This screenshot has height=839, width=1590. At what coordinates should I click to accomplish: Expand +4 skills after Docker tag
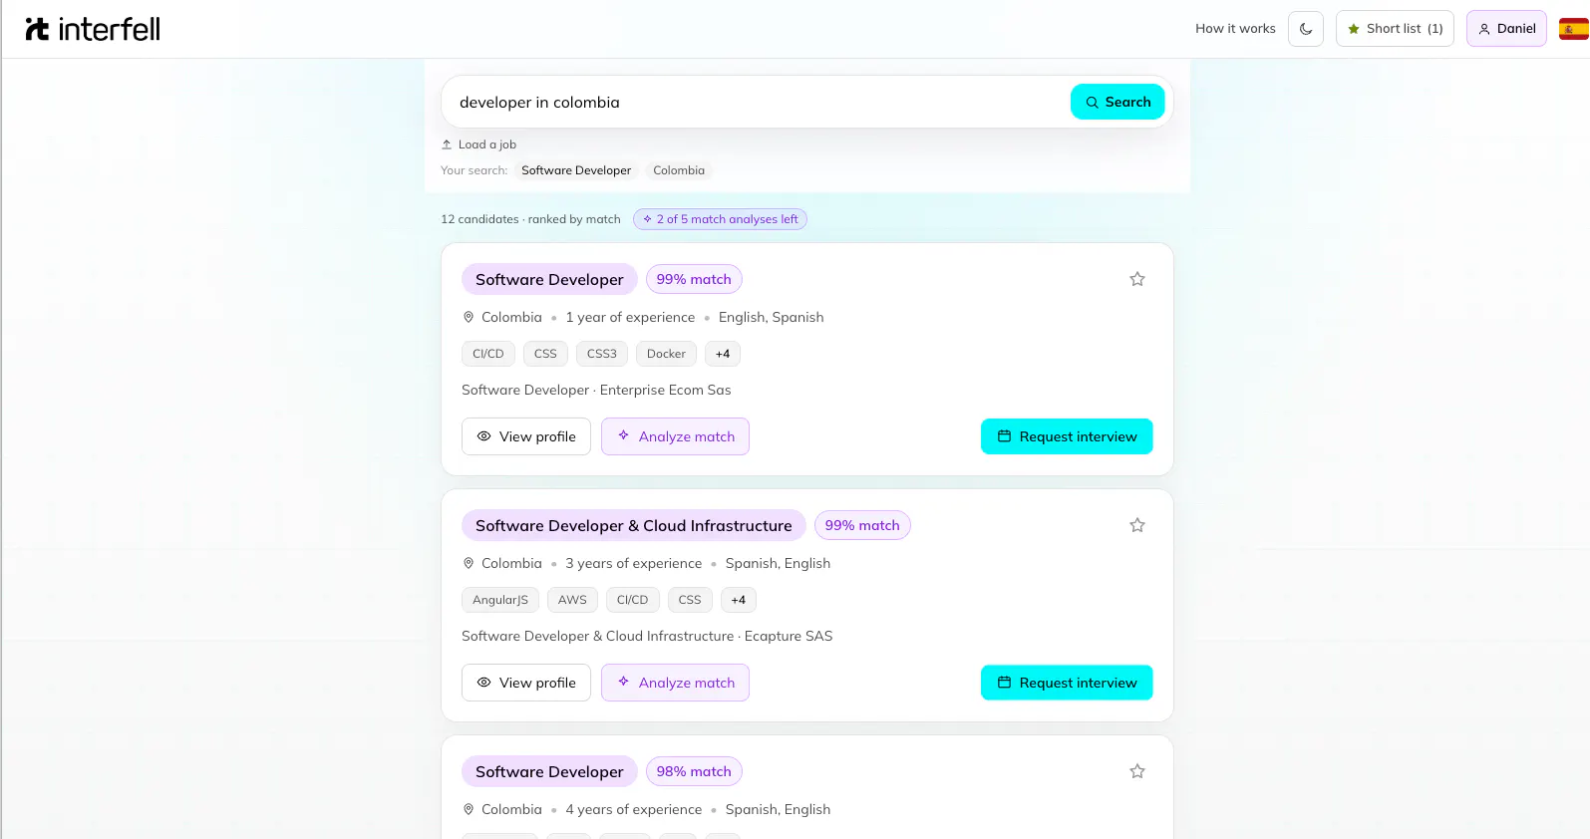[x=723, y=354]
